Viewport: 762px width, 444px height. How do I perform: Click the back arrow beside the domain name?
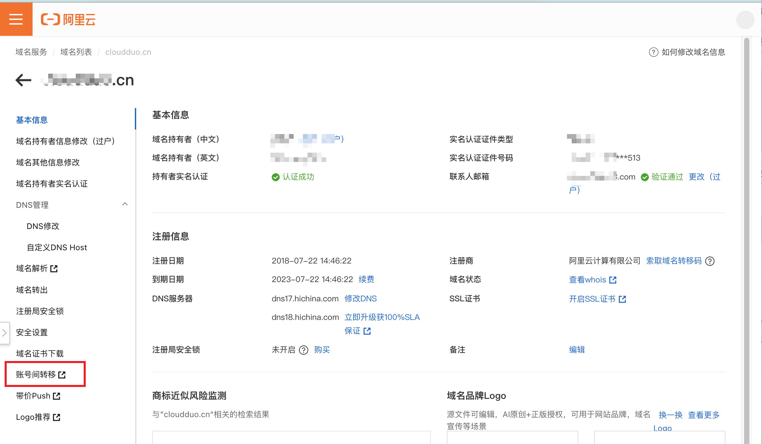23,80
